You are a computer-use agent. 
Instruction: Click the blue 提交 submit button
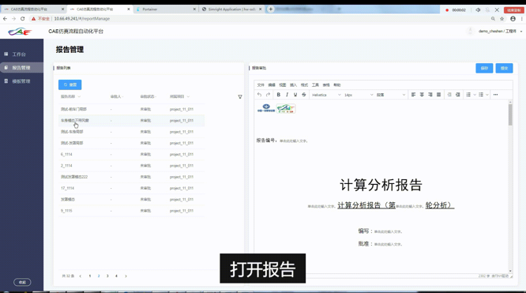(504, 68)
